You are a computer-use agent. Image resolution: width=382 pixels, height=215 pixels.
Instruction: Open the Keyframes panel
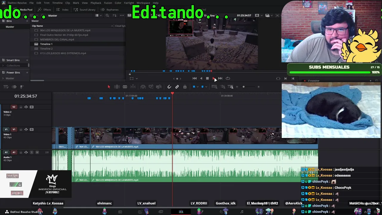tap(110, 10)
